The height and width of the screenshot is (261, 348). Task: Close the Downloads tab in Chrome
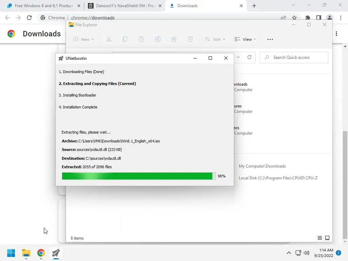click(x=241, y=6)
